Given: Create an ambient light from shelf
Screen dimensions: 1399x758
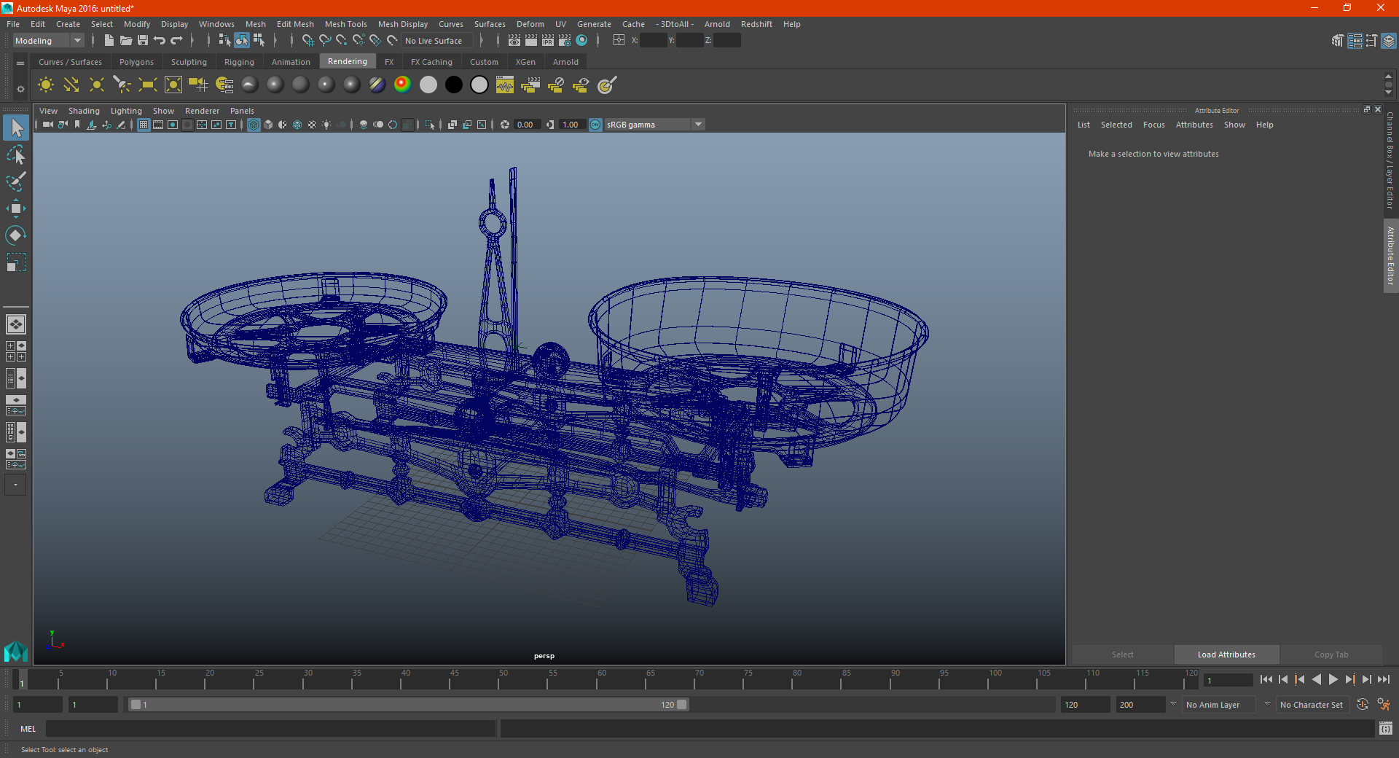Looking at the screenshot, I should [46, 85].
